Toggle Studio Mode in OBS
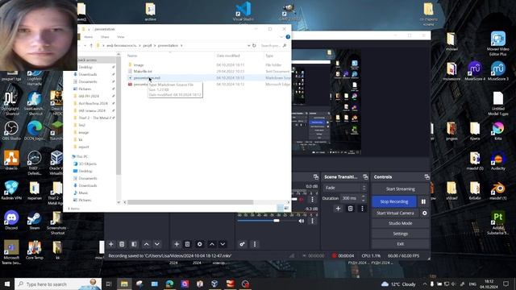This screenshot has width=516, height=290. (x=401, y=223)
